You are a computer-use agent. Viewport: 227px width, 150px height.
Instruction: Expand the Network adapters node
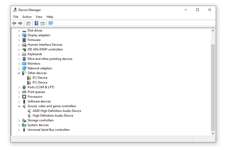coord(19,68)
